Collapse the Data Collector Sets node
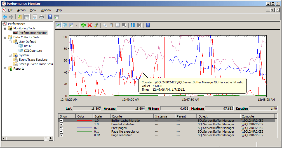Image resolution: width=282 pixels, height=148 pixels. click(5, 37)
